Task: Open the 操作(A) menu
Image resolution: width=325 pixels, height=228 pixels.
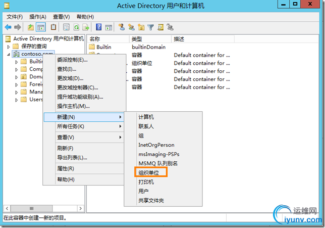Action: (38, 17)
